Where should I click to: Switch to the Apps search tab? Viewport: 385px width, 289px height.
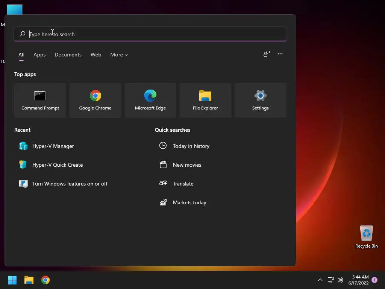pyautogui.click(x=39, y=55)
